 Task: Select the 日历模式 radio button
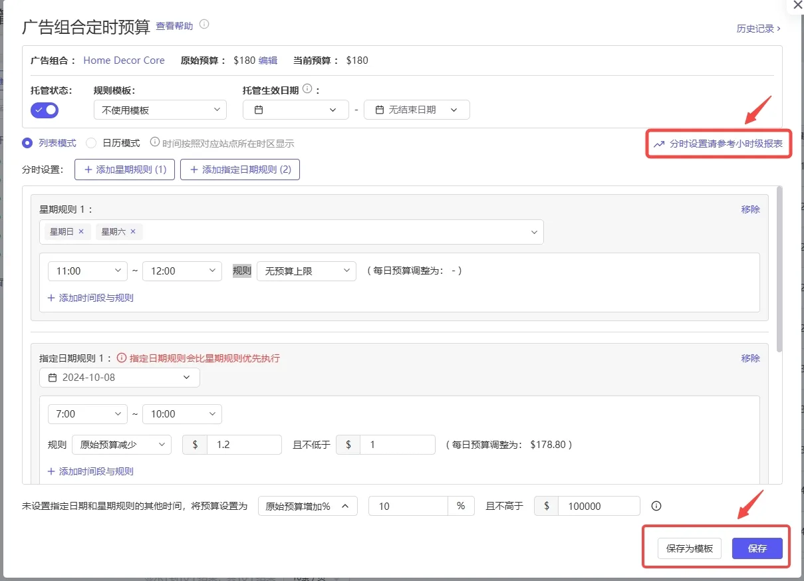[91, 143]
